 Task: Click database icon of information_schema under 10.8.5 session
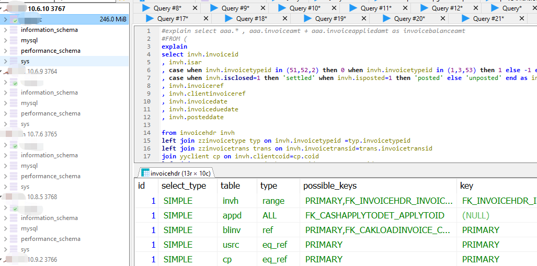(x=14, y=218)
